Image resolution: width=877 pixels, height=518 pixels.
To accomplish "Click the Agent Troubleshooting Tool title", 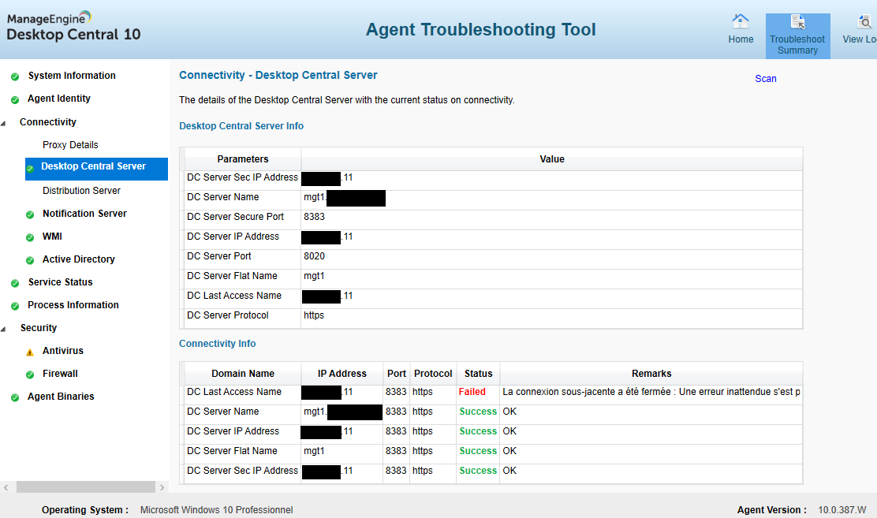I will (x=481, y=30).
